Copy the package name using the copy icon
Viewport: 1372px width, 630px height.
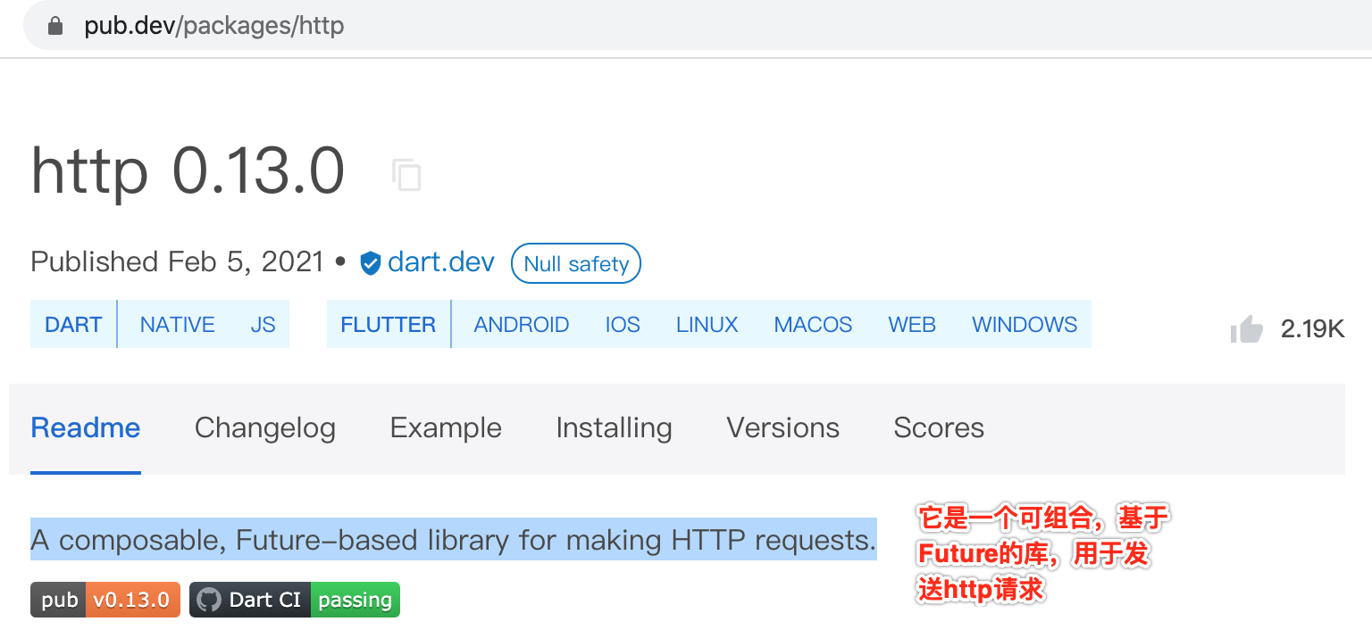[x=408, y=175]
